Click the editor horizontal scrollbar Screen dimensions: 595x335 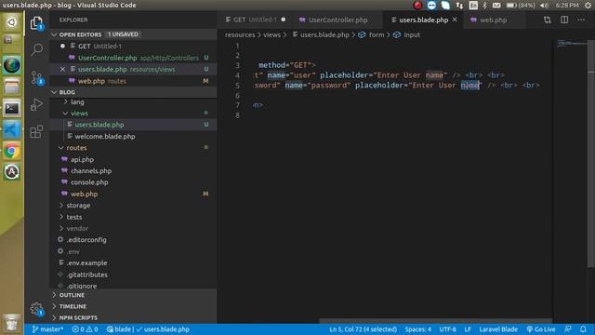tap(436, 321)
